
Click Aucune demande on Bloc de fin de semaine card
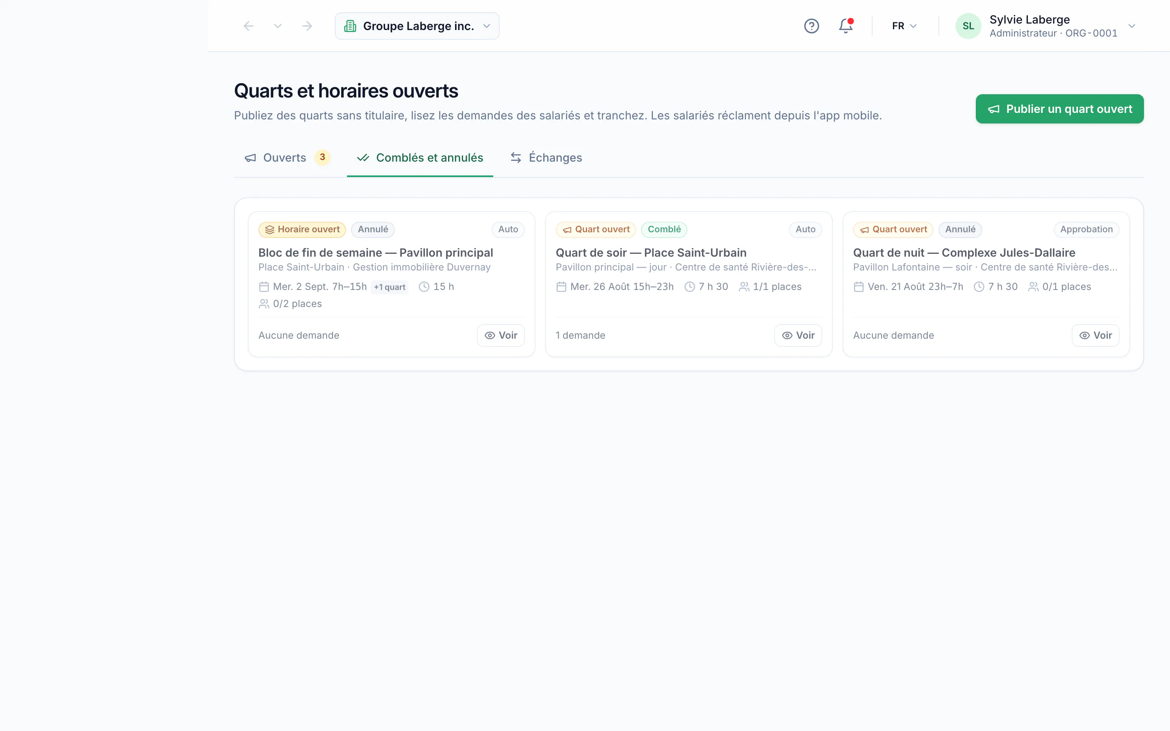(299, 335)
